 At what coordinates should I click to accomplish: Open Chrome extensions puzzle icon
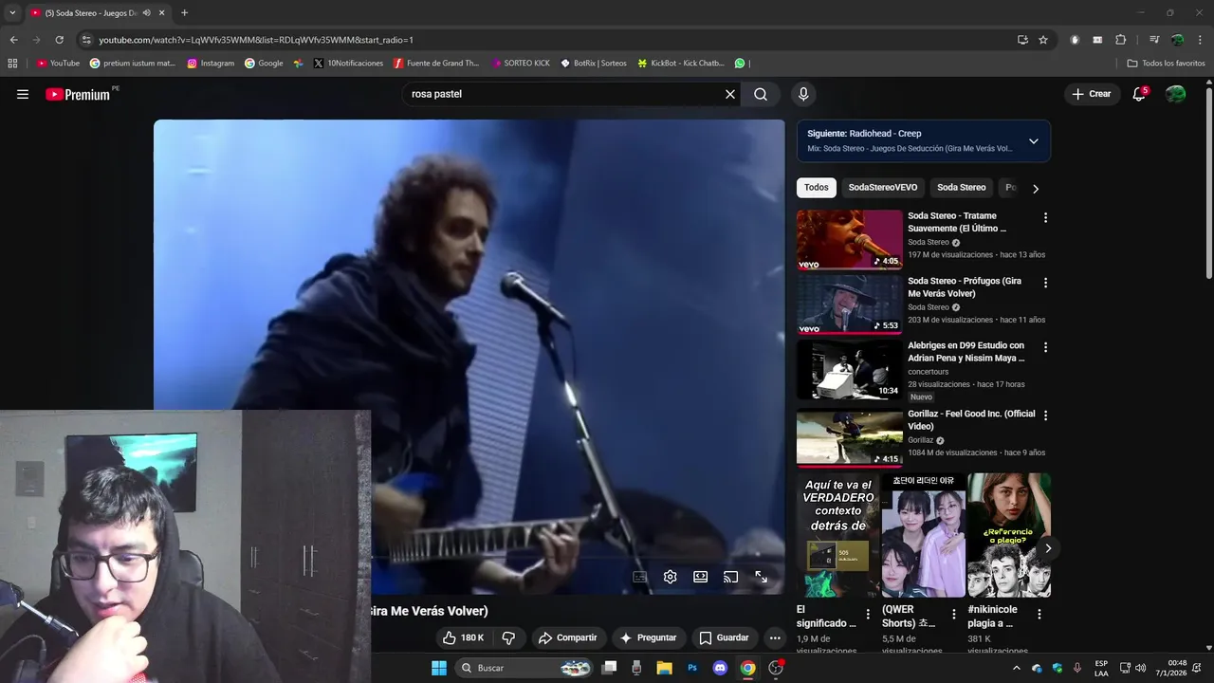tap(1121, 40)
